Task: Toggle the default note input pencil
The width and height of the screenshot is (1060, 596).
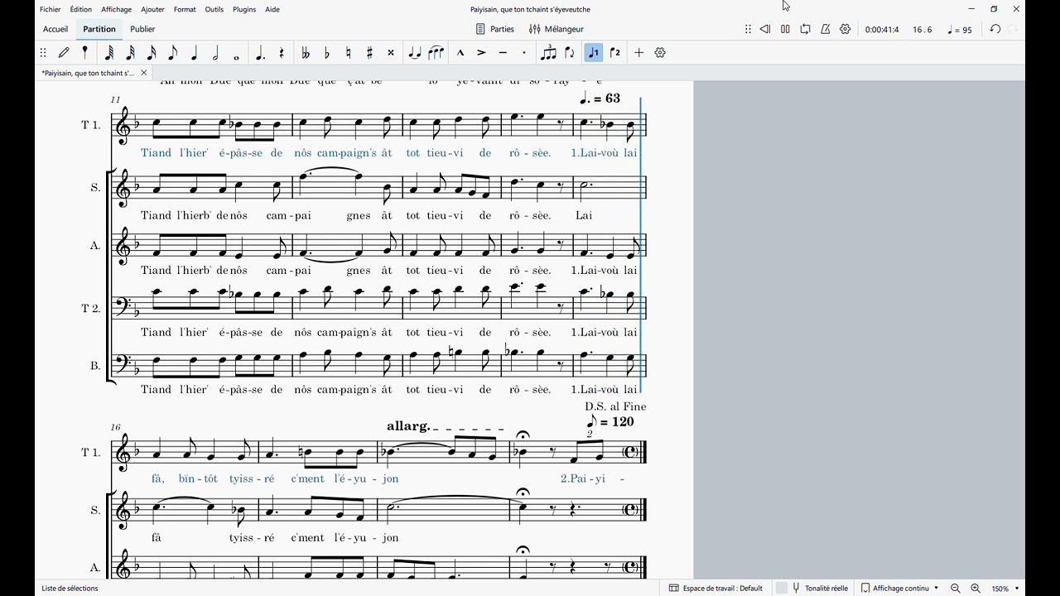Action: pos(64,52)
